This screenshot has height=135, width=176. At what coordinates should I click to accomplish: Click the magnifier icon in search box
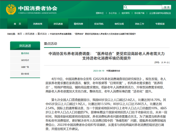tap(126, 7)
